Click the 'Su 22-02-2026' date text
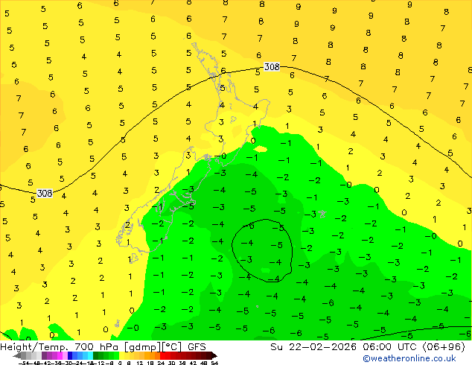 pos(313,346)
